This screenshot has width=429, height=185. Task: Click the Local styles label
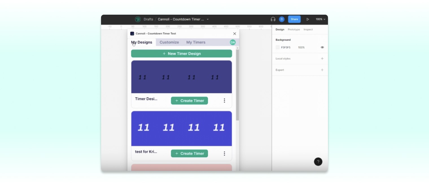pos(283,59)
